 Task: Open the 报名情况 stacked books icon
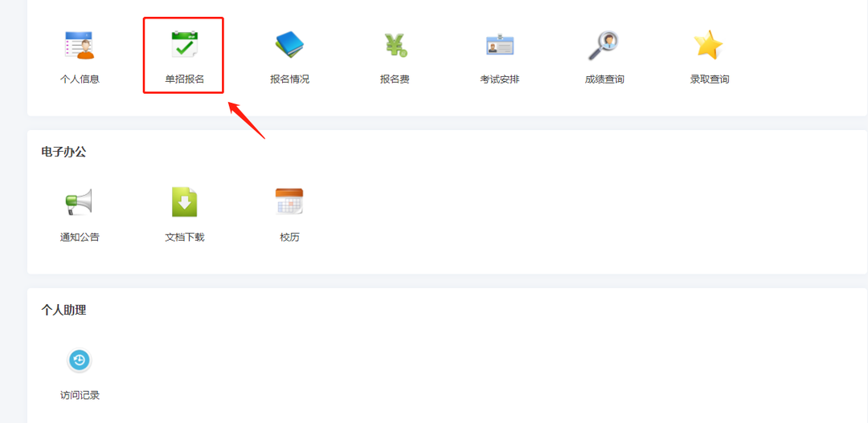coord(289,45)
